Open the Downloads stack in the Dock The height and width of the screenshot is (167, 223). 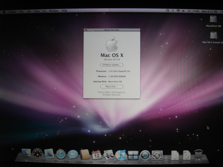(x=187, y=155)
